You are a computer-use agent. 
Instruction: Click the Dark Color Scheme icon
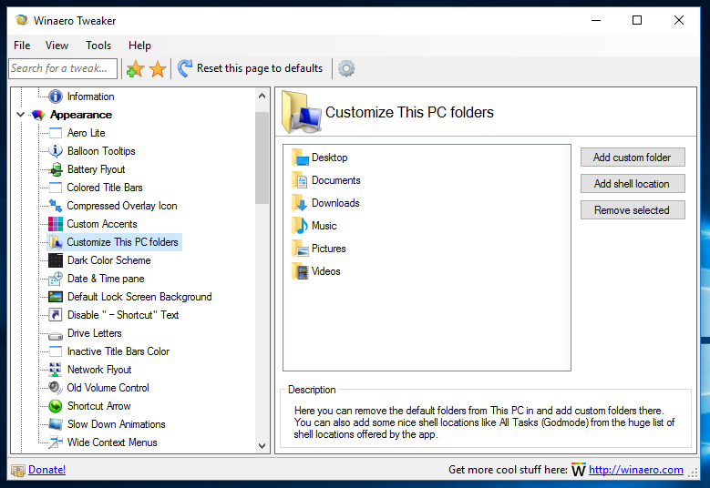tap(56, 260)
